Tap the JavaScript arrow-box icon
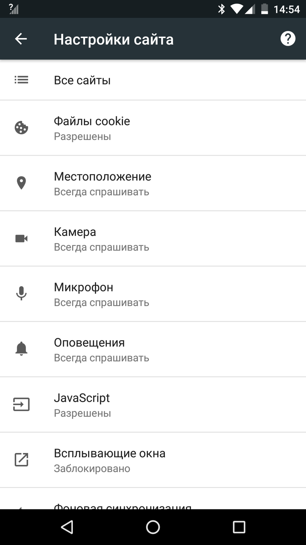 tap(21, 404)
